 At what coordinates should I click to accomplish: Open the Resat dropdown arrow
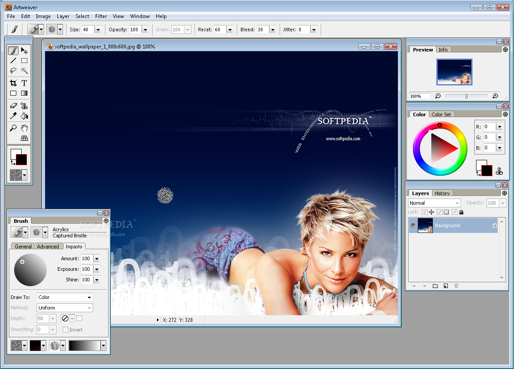(x=230, y=30)
